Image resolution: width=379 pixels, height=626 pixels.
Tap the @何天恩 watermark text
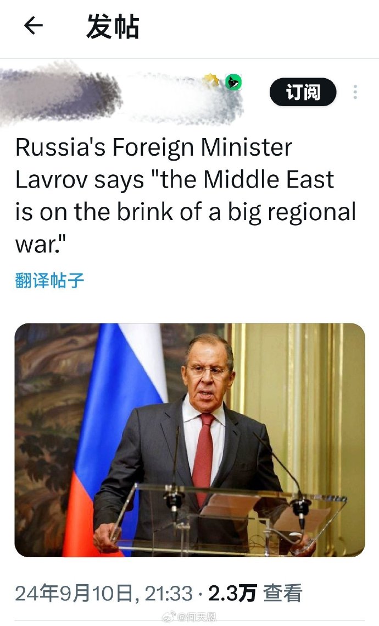(x=197, y=618)
